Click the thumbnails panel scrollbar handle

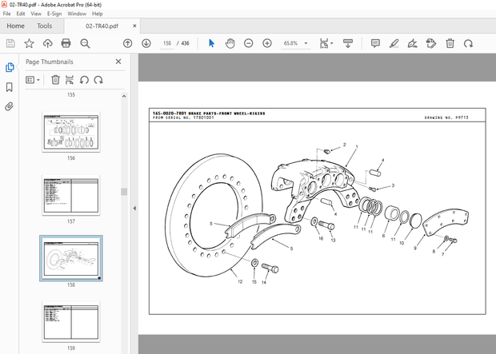coord(124,192)
